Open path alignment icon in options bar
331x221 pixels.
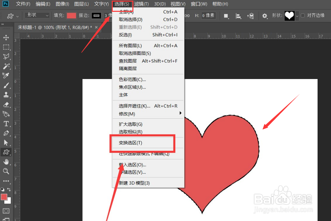(x=238, y=16)
